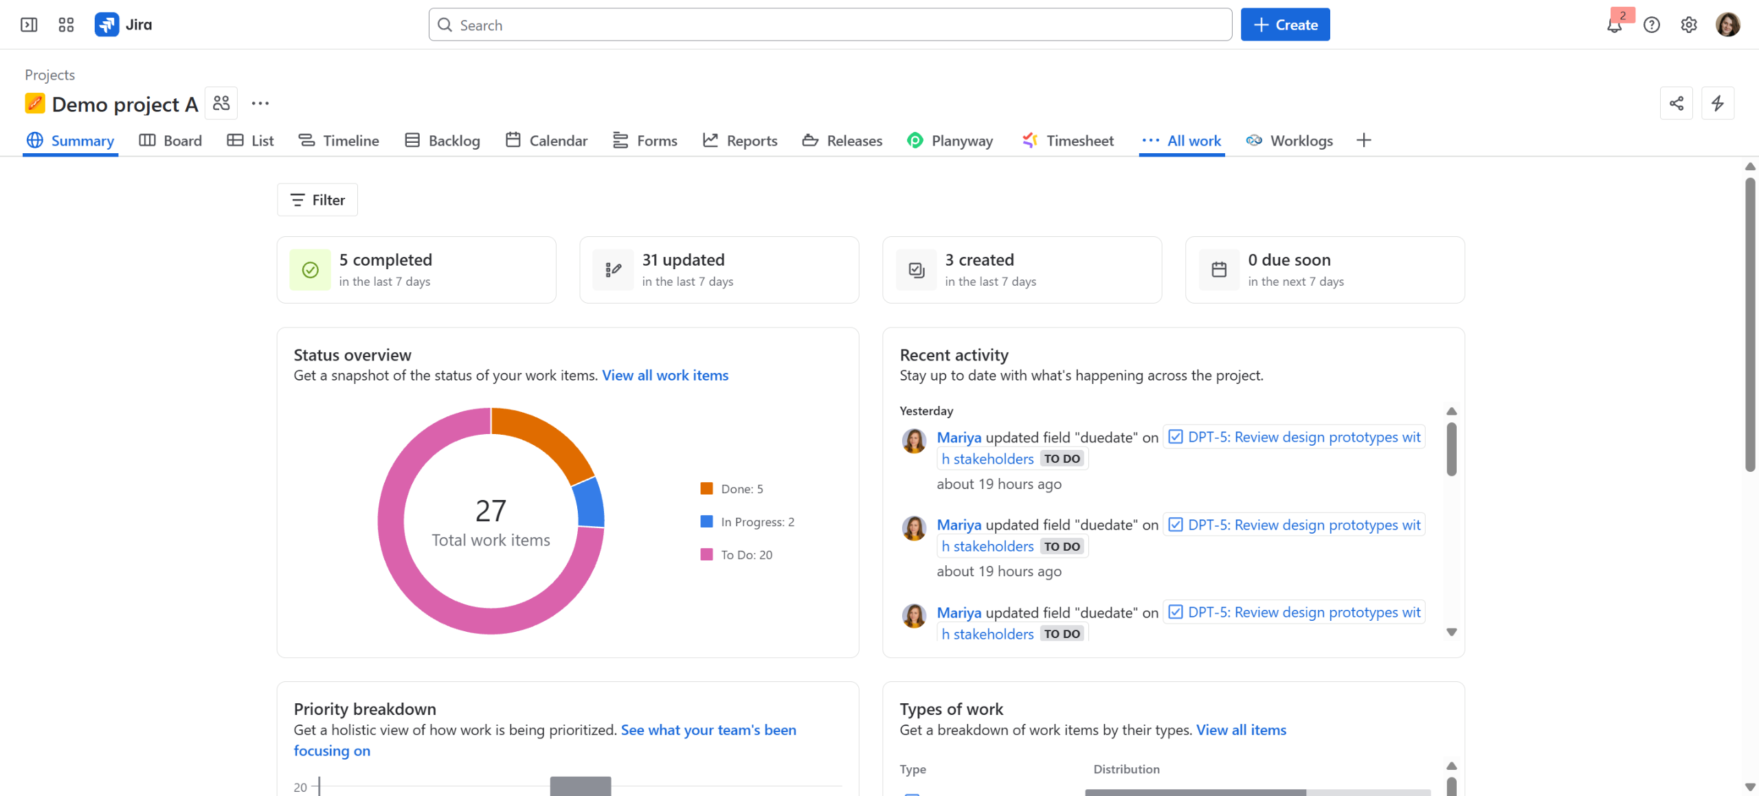
Task: Toggle the In Progress legend item
Action: pos(748,521)
